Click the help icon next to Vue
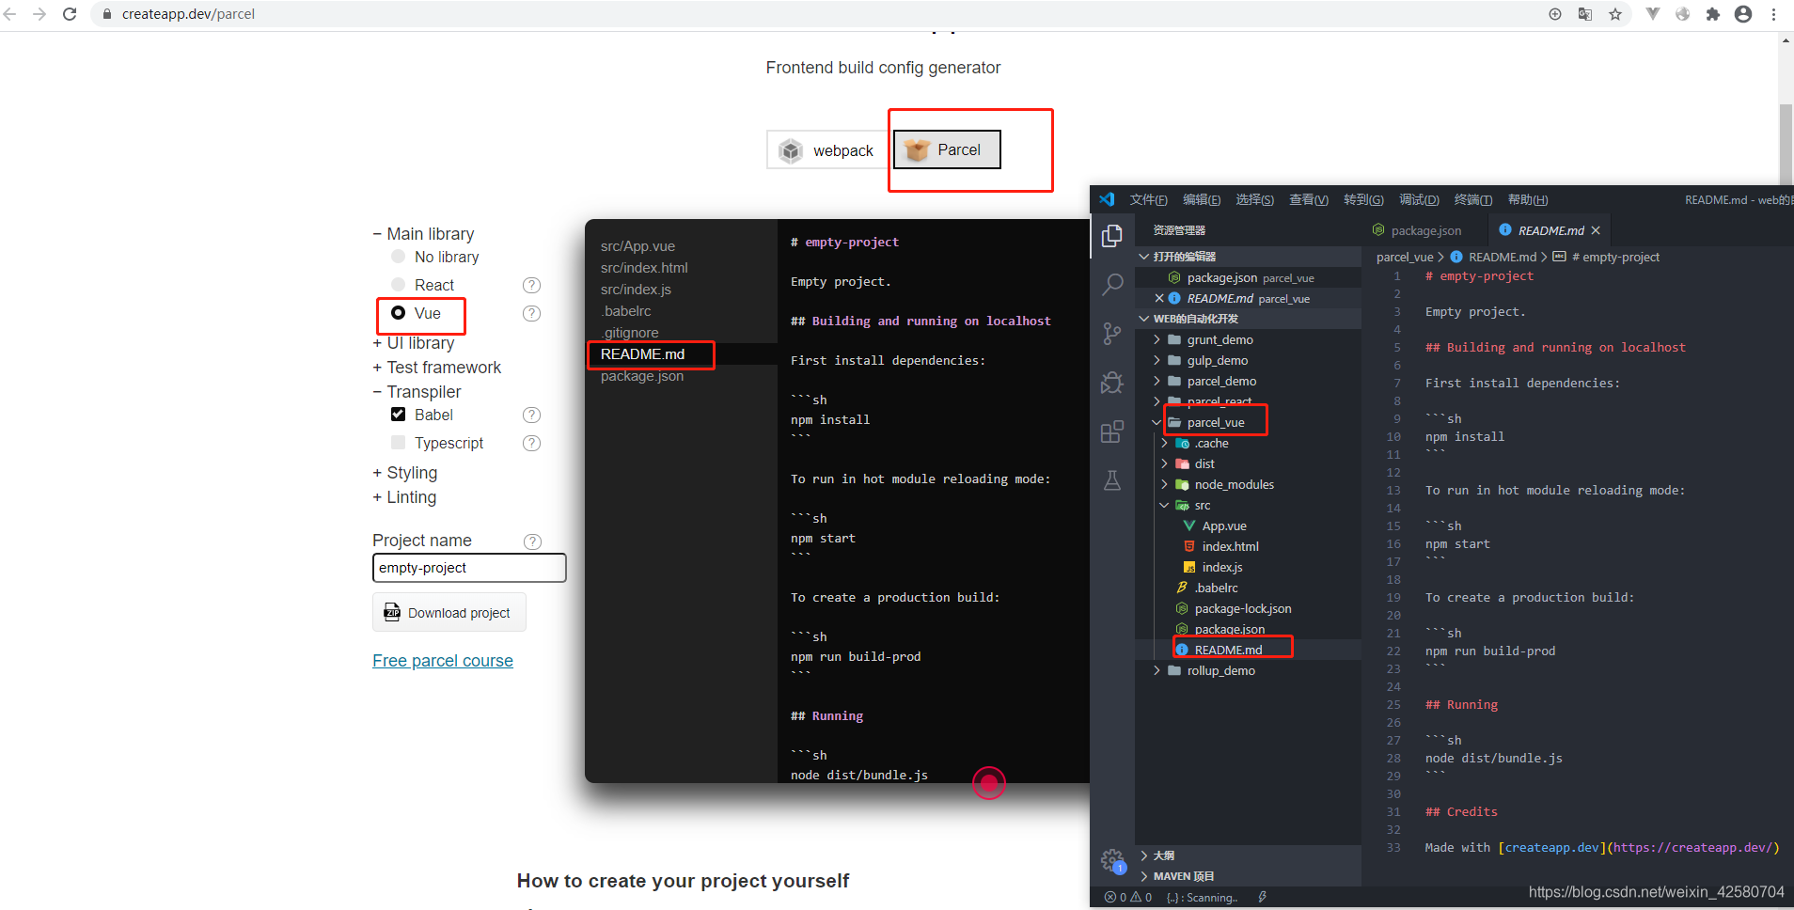This screenshot has height=910, width=1794. click(x=531, y=313)
